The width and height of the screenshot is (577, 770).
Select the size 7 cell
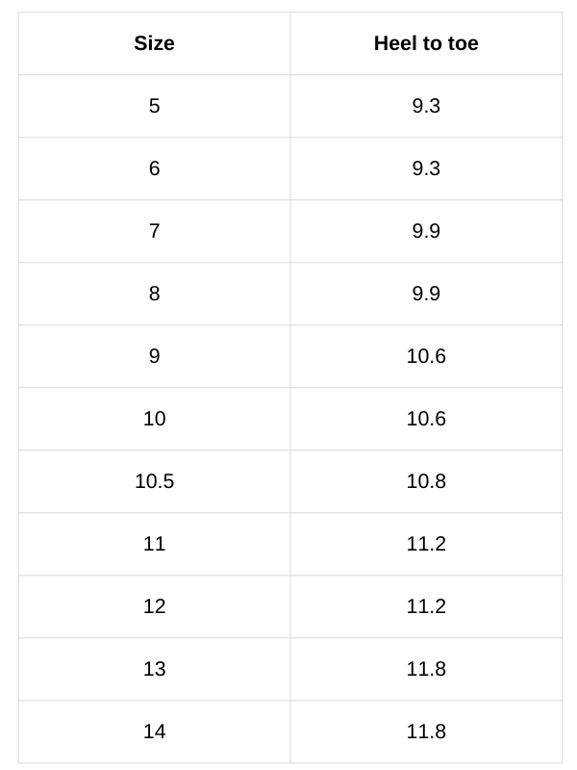[x=154, y=231]
